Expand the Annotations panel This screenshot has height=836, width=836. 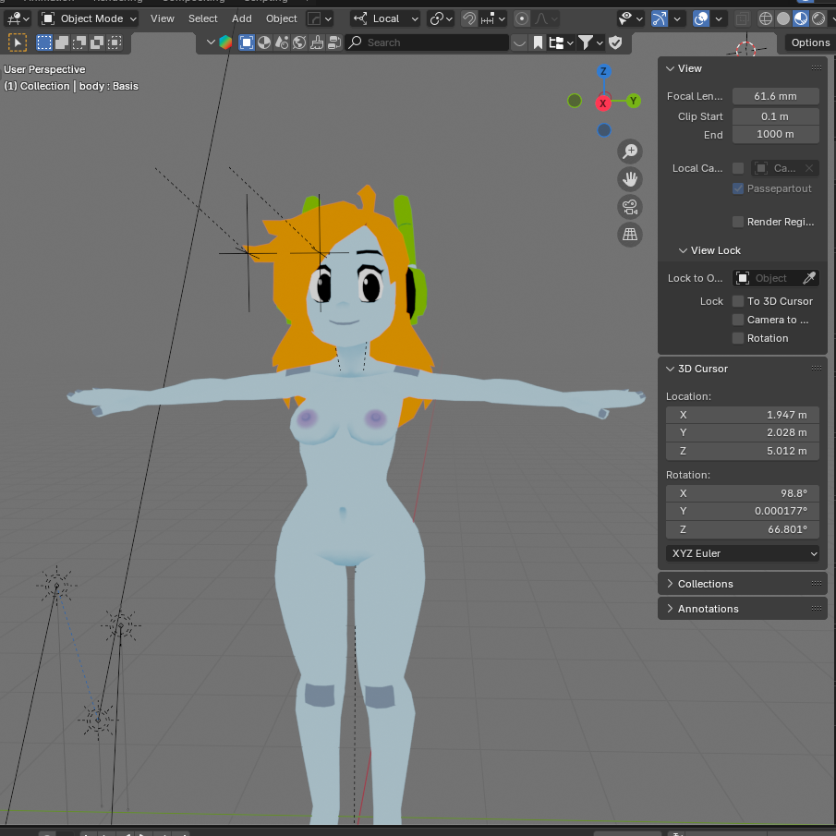tap(708, 609)
